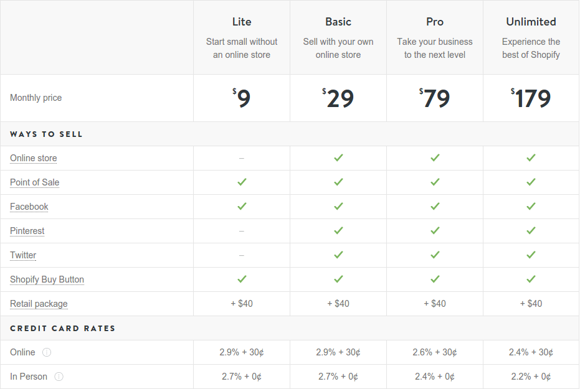Click the Pro plan Pinterest checkmark

click(x=435, y=230)
